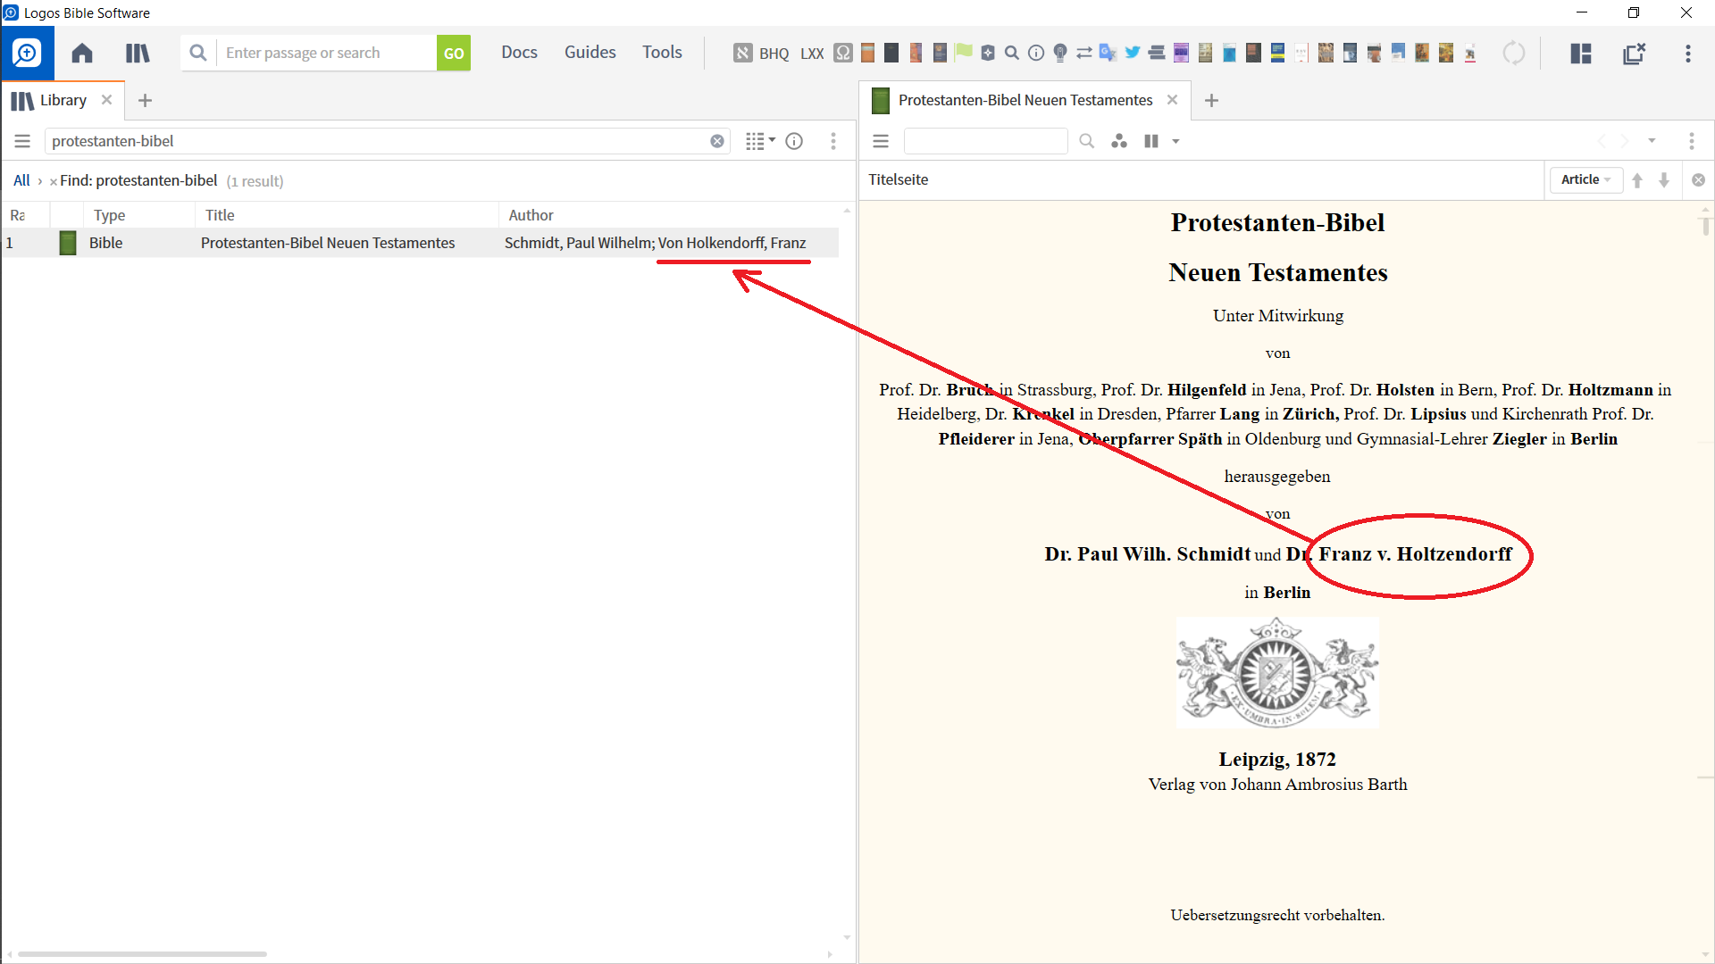1715x964 pixels.
Task: Toggle the parallel resources columns icon
Action: [x=1151, y=141]
